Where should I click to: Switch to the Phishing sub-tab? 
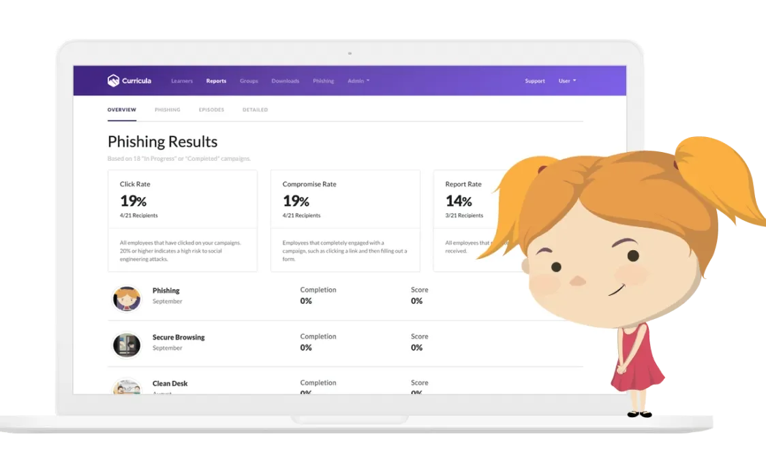point(168,110)
